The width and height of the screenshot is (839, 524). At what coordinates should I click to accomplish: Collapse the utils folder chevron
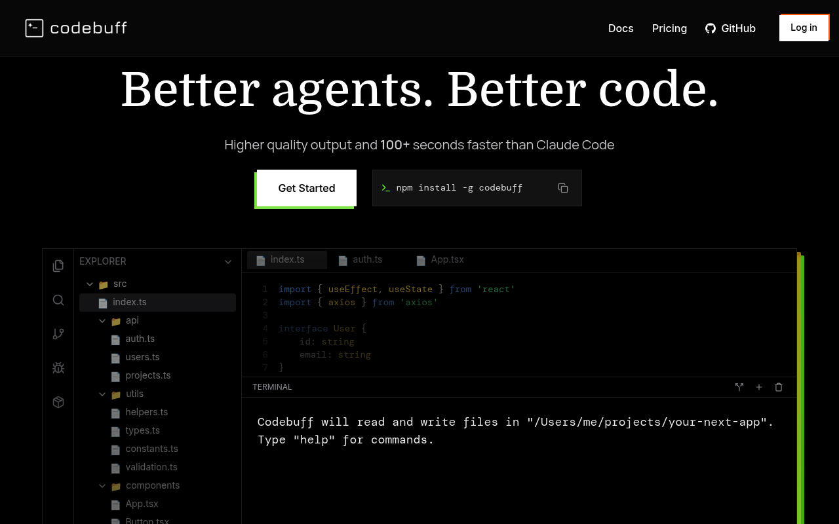[x=102, y=394]
